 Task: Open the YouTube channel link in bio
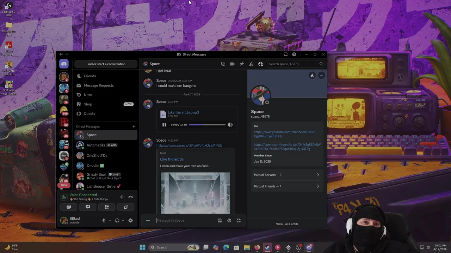coord(285,134)
